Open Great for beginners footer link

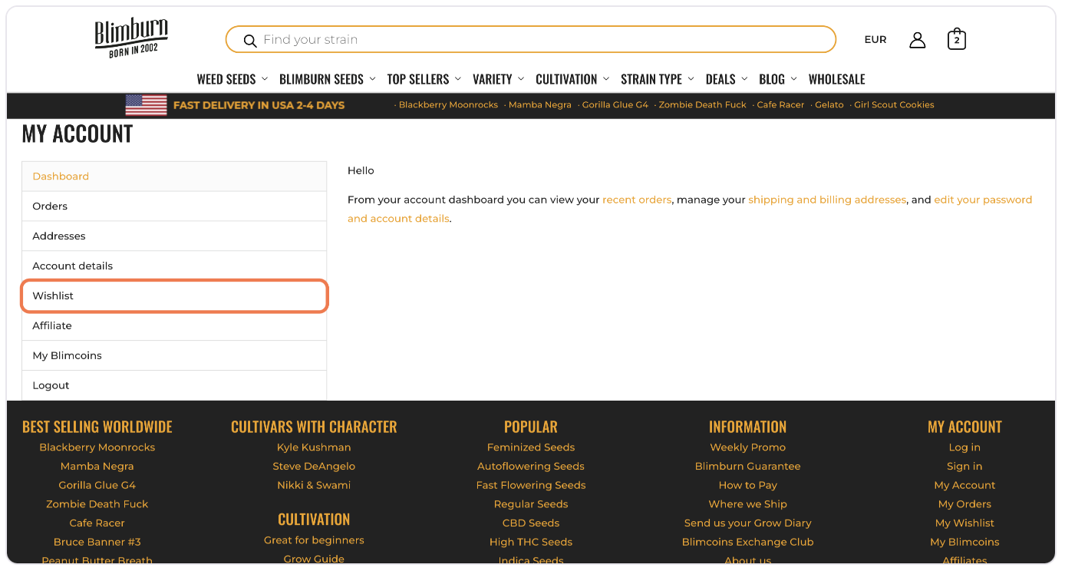pos(314,540)
